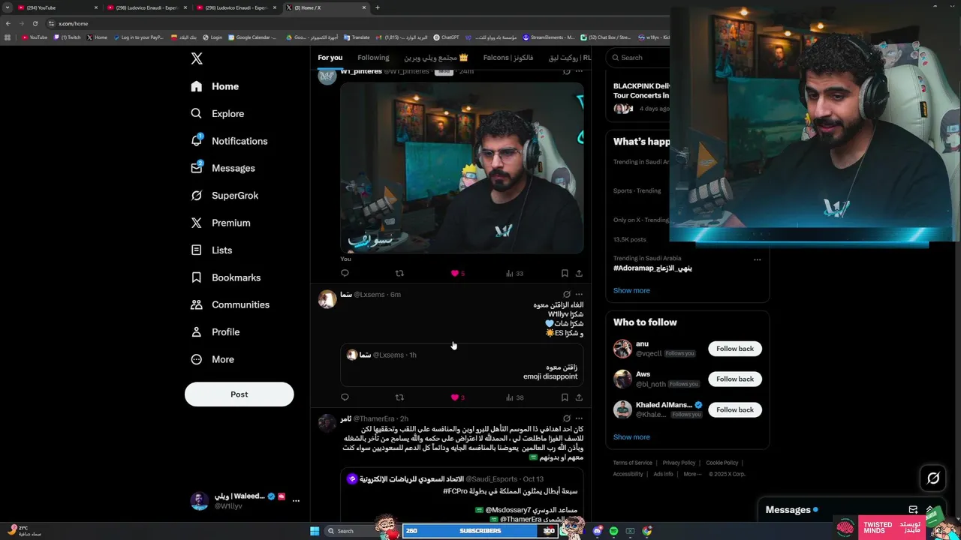This screenshot has width=961, height=540.
Task: Unlike the top video post with 5 likes
Action: tap(457, 273)
